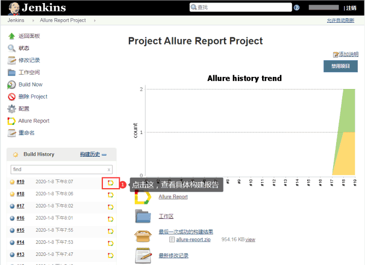The height and width of the screenshot is (265, 365).
Task: Click the 工作空间 folder icon in sidebar
Action: pyautogui.click(x=12, y=72)
